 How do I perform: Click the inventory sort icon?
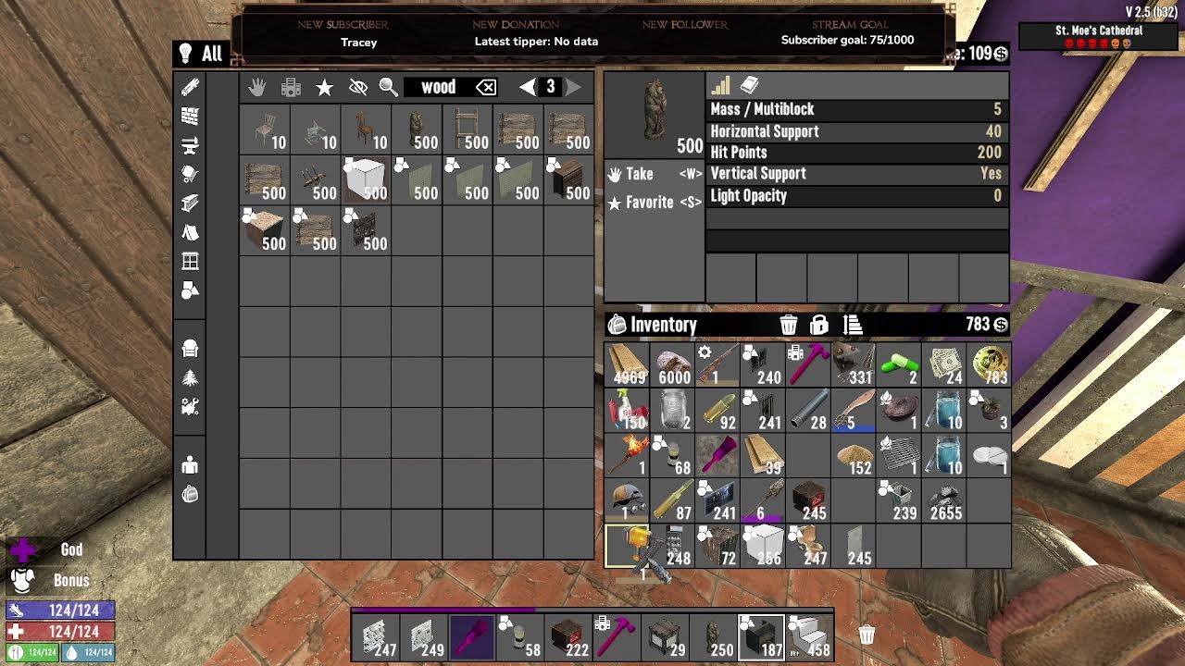coord(853,325)
